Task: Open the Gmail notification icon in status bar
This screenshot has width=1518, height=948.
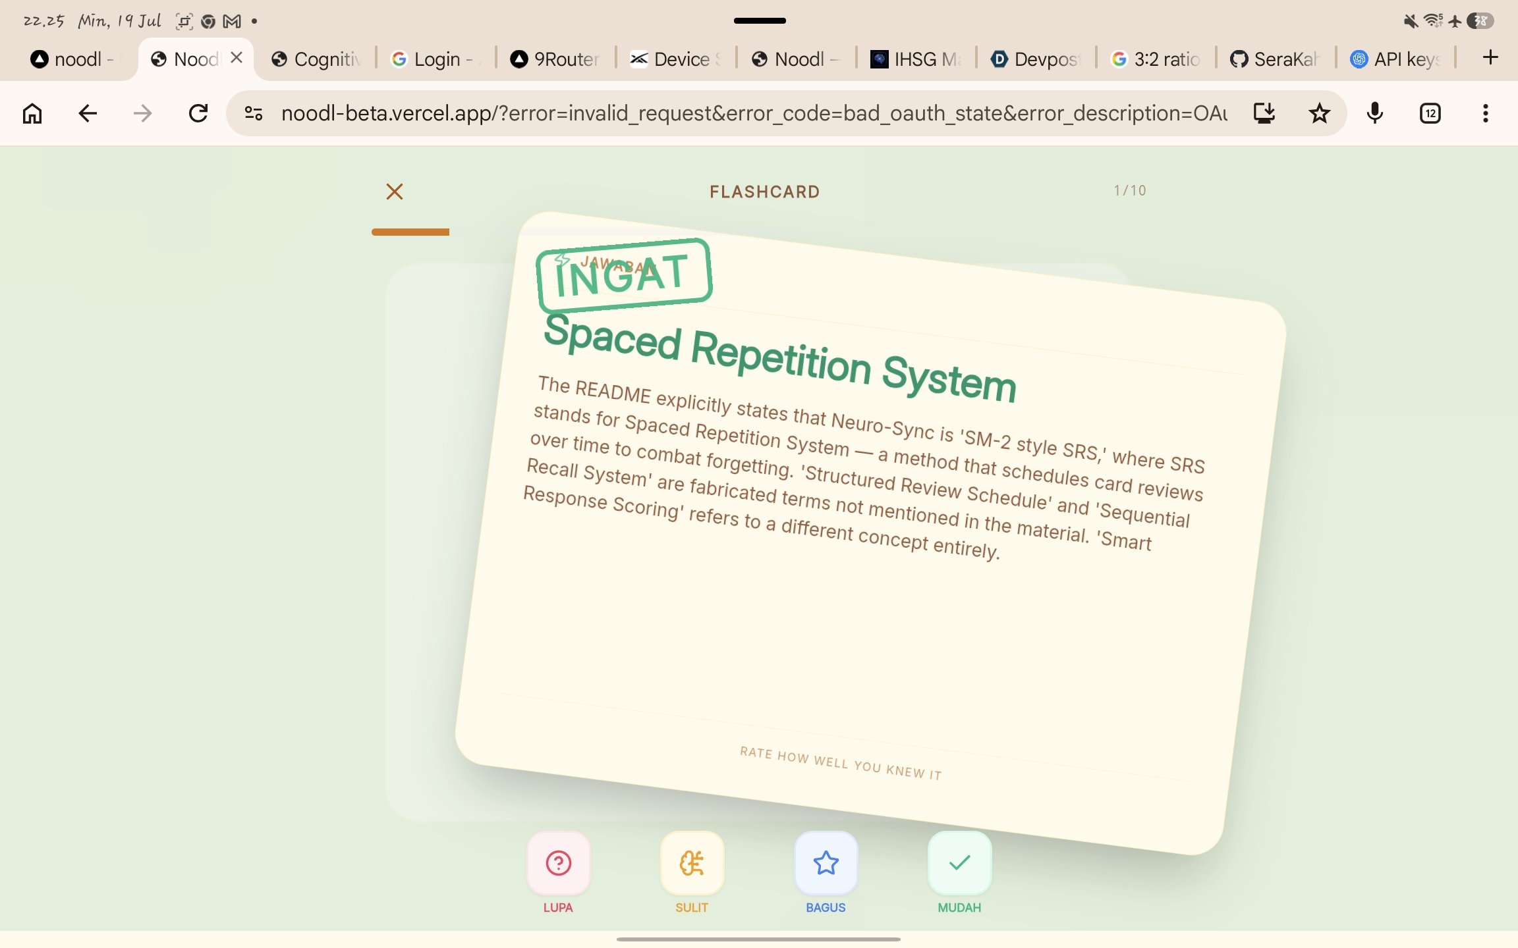Action: coord(232,21)
